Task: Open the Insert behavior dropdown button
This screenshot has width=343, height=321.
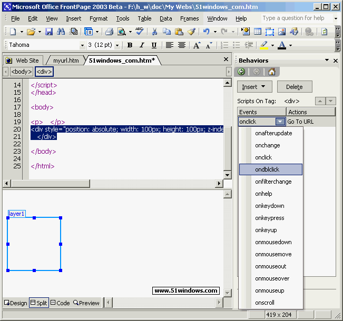Action: point(254,87)
